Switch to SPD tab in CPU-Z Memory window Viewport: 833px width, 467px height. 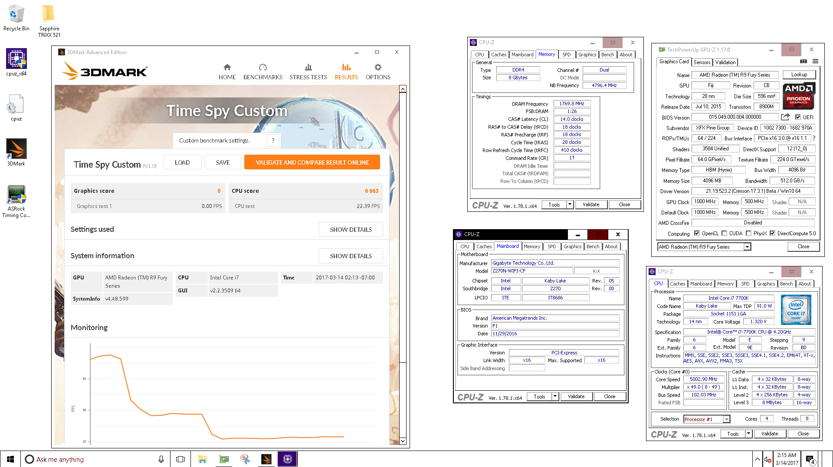click(x=566, y=55)
